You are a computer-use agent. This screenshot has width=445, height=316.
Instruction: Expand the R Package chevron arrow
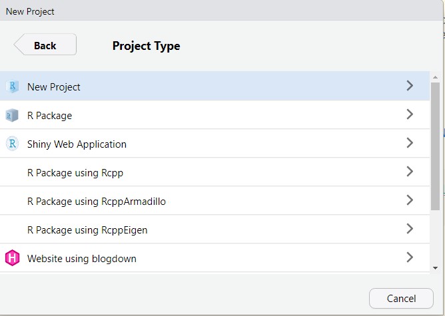[410, 114]
